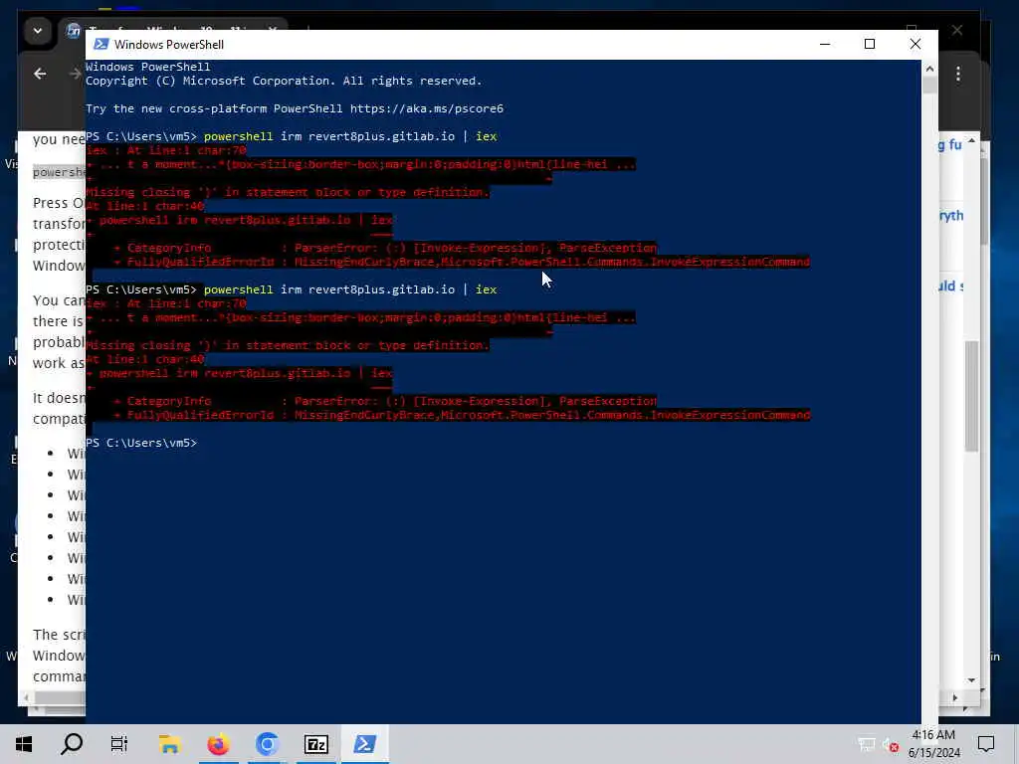This screenshot has width=1019, height=764.
Task: Click the browser back arrow
Action: tap(40, 74)
